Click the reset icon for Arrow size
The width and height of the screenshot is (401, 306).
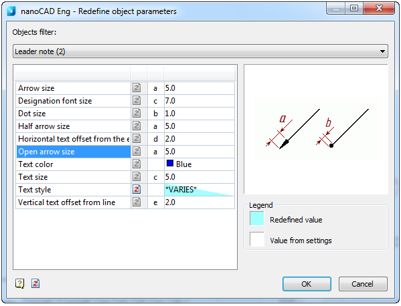[x=137, y=88]
